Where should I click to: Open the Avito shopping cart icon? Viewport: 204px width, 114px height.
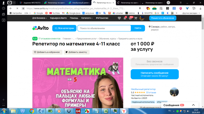tap(136, 18)
